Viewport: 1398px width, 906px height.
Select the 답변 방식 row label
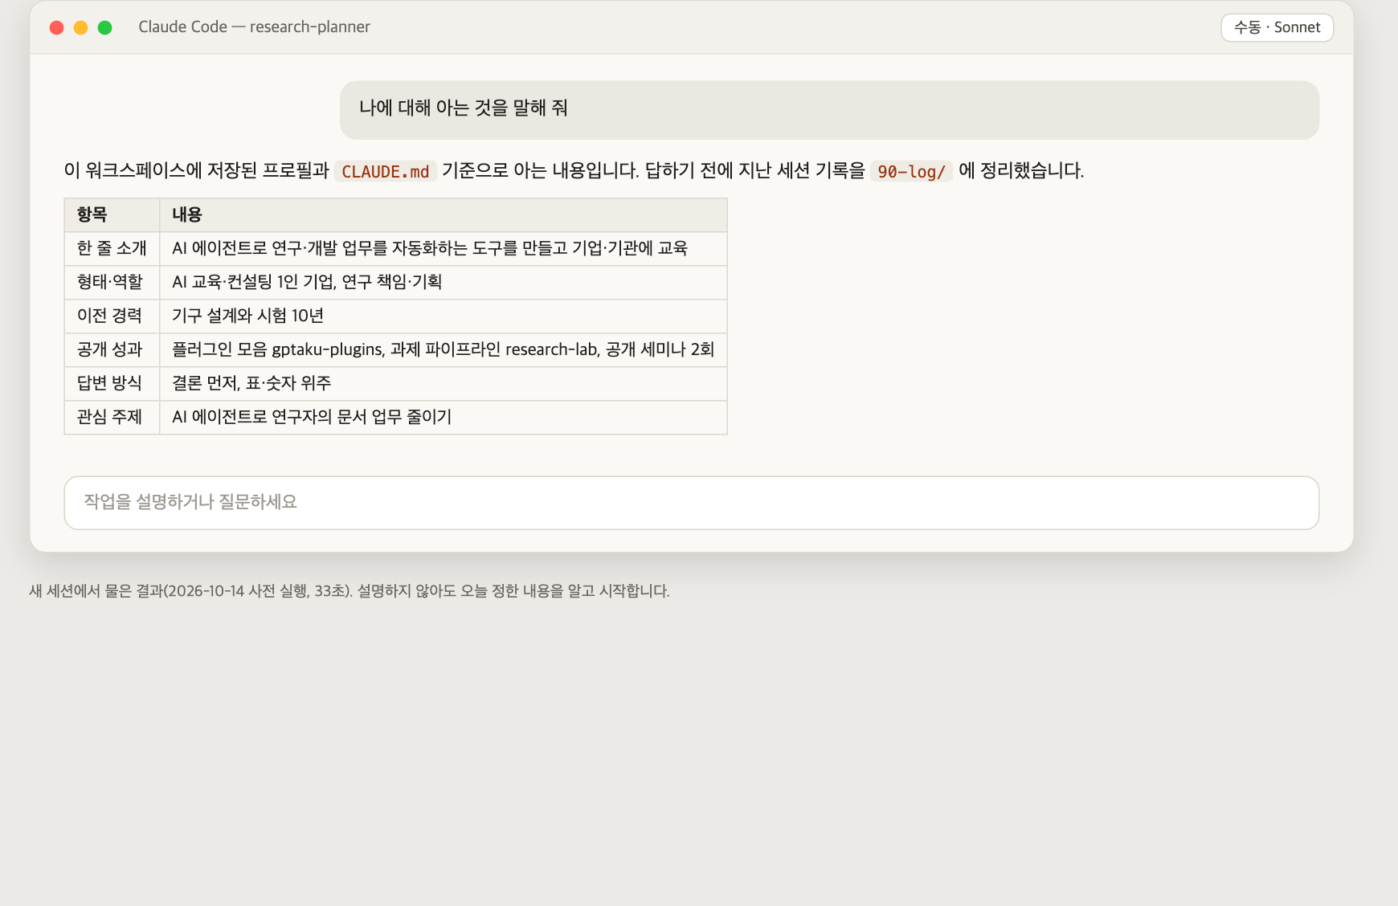tap(112, 384)
